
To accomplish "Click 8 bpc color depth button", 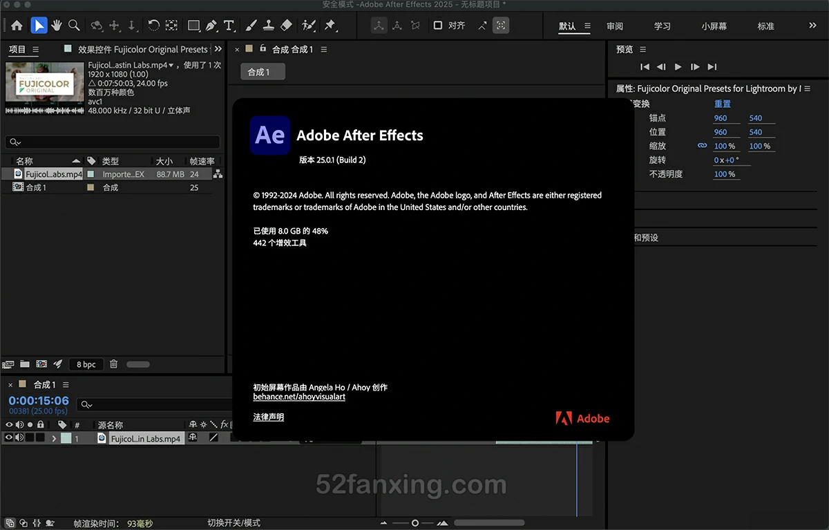I will [x=86, y=364].
